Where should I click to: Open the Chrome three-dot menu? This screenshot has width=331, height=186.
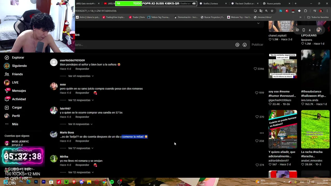(327, 11)
